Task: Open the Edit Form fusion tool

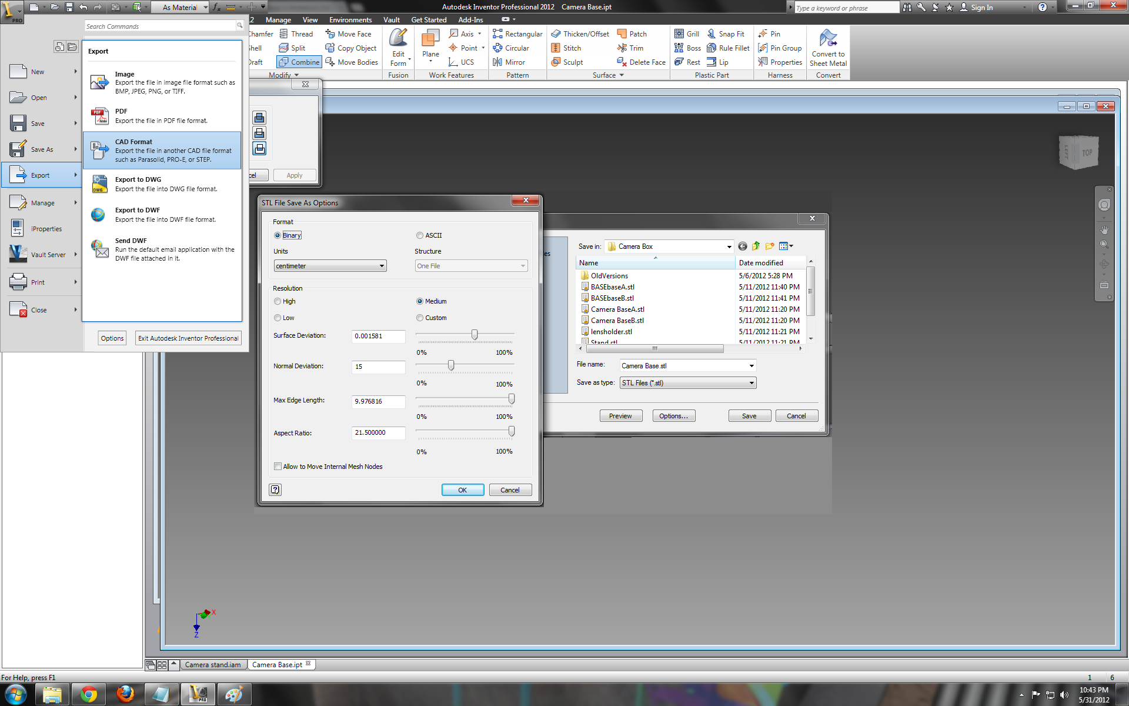Action: click(398, 48)
